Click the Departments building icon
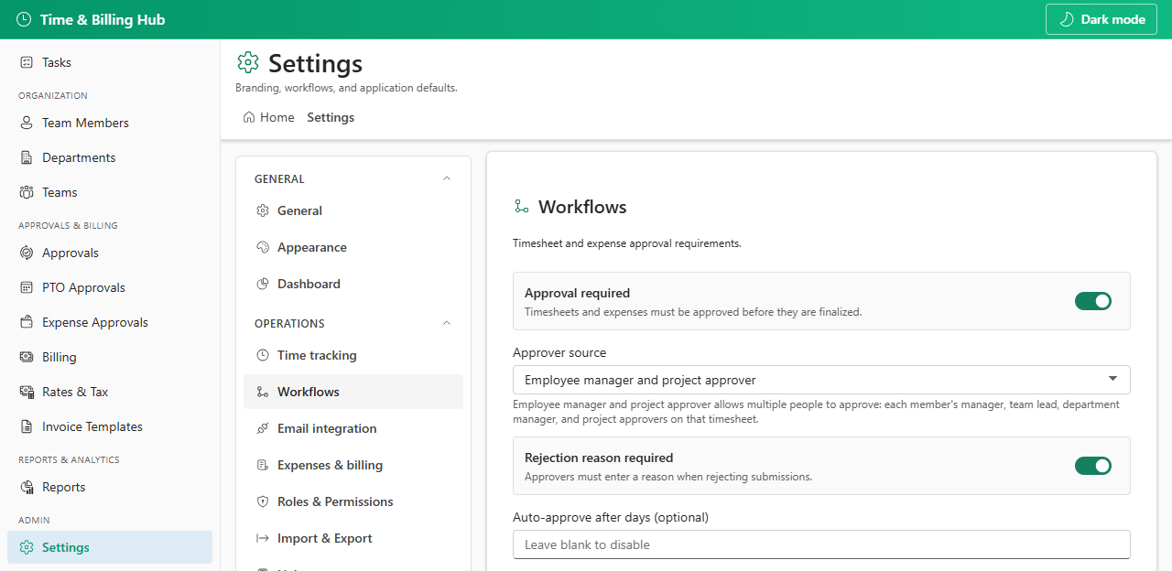Viewport: 1172px width, 571px height. [27, 157]
